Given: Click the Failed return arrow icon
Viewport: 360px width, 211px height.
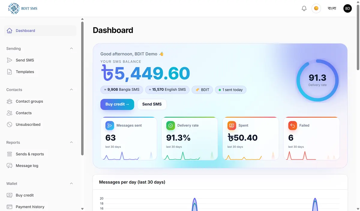Looking at the screenshot, I should click(x=292, y=125).
